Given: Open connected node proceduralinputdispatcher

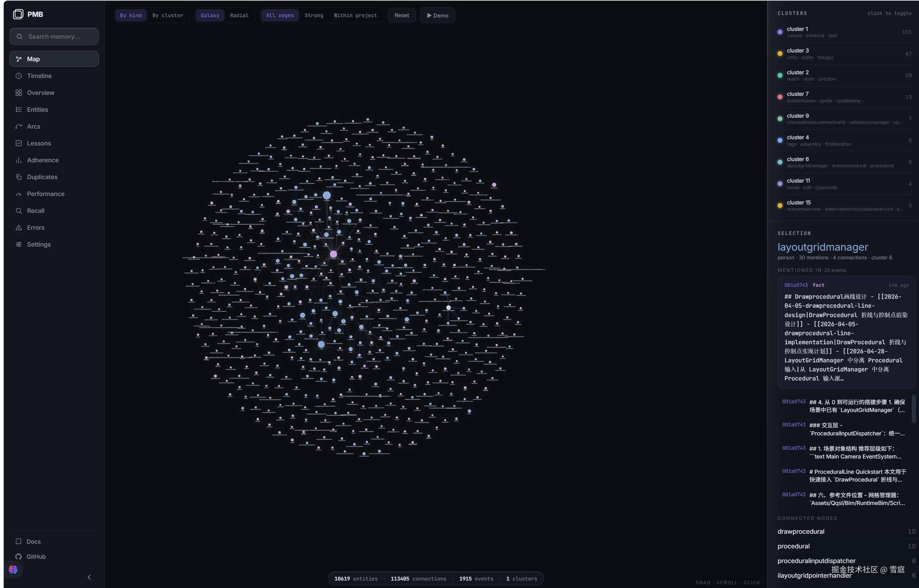Looking at the screenshot, I should tap(846, 561).
